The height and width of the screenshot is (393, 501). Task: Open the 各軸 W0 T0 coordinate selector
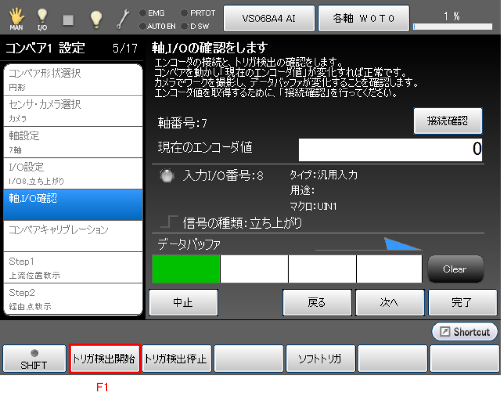coord(364,19)
